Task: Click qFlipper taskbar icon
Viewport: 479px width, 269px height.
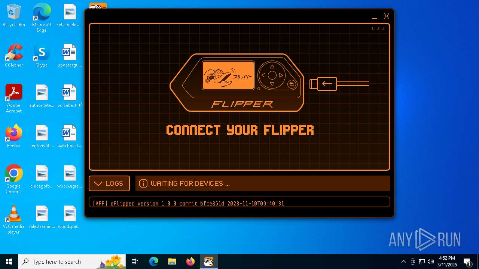Action: (x=209, y=262)
